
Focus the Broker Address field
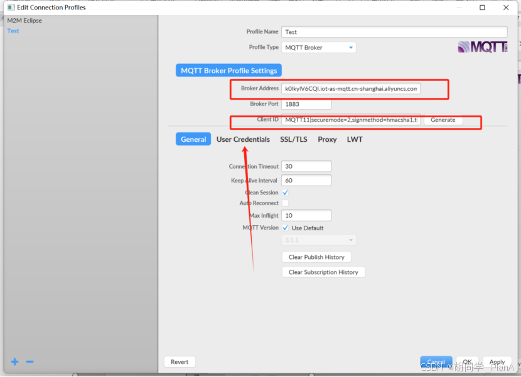351,88
